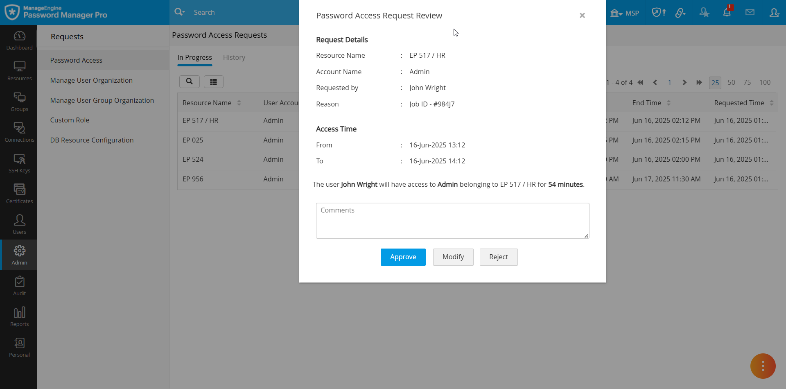
Task: Open the Certificates section
Action: tap(19, 193)
